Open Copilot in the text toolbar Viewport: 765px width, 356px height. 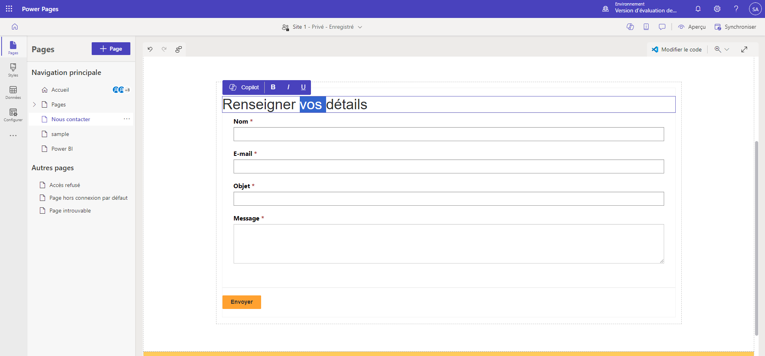click(x=244, y=87)
